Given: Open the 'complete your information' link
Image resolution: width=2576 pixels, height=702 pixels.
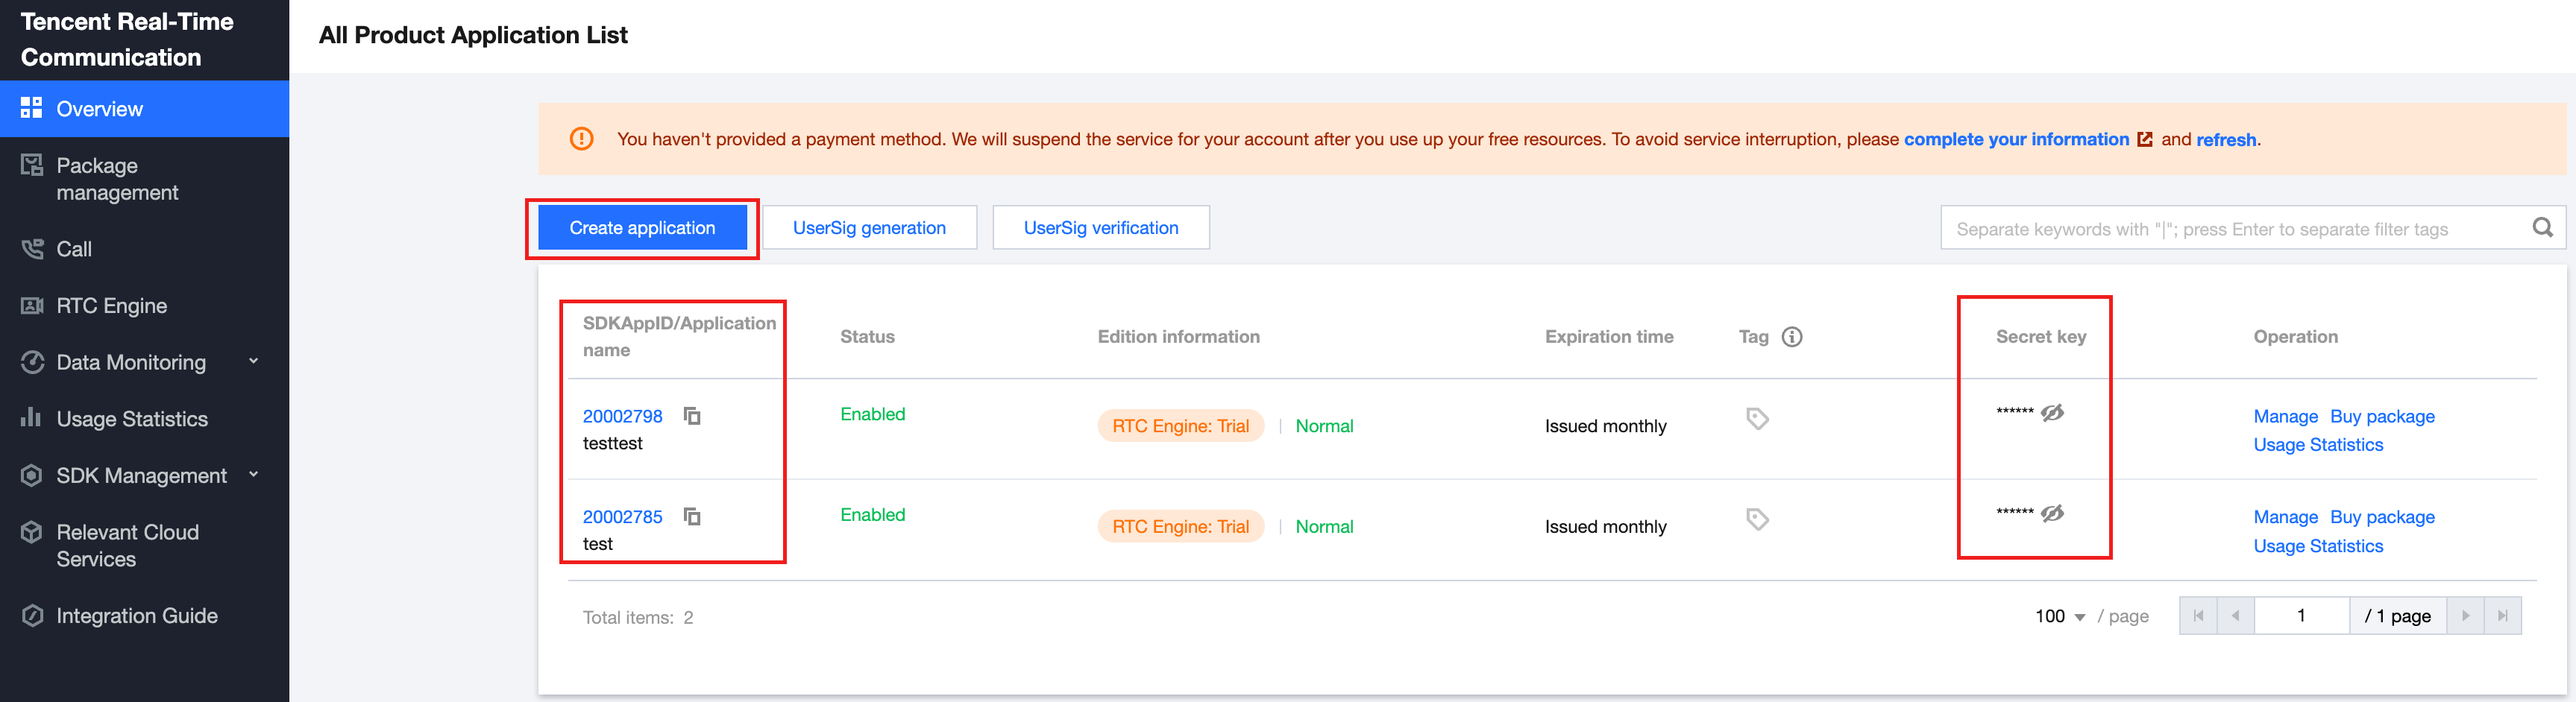Looking at the screenshot, I should pos(2016,140).
